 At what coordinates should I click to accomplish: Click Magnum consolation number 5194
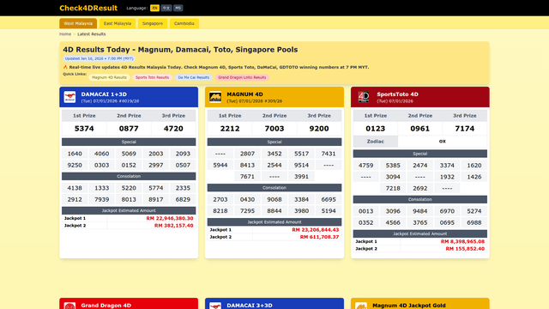point(329,211)
